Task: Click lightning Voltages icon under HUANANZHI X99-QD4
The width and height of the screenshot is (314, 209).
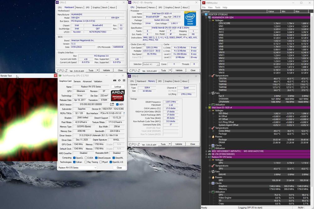Action: point(213,20)
